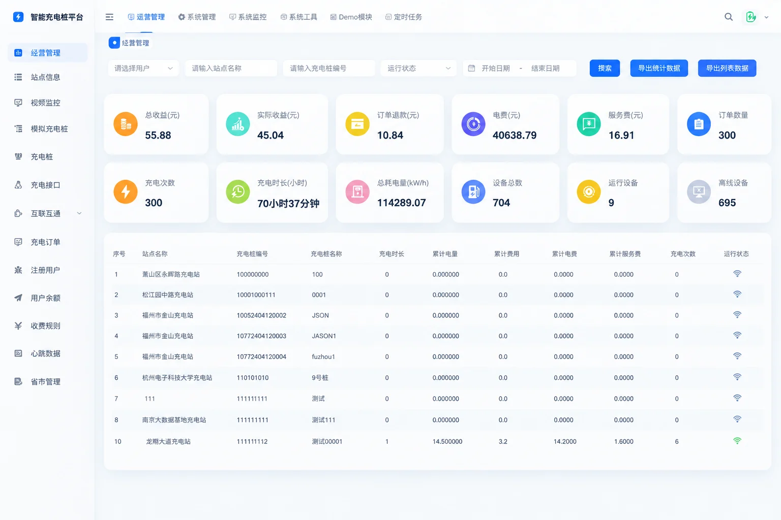
Task: Click the gray 离线设备 monitor icon
Action: (x=699, y=191)
